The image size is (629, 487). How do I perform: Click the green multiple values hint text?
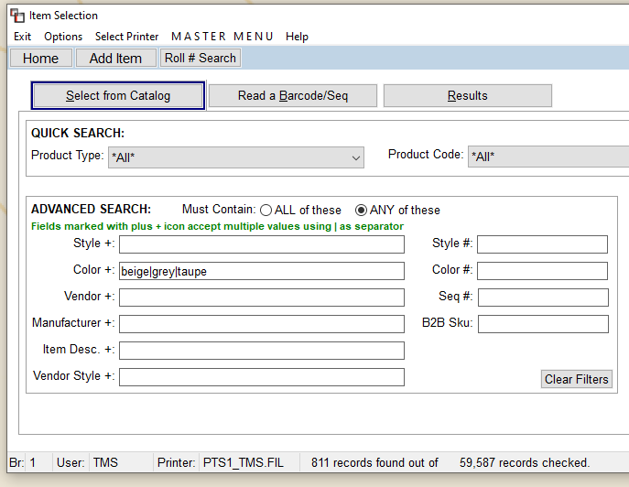[x=217, y=226]
